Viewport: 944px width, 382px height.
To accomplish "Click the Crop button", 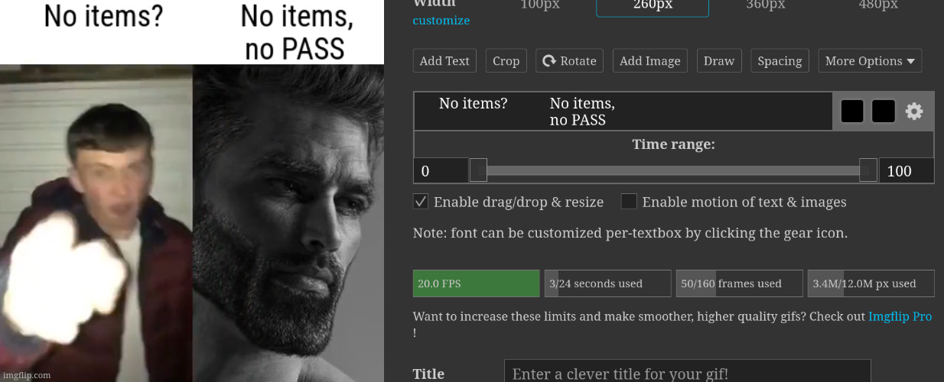I will coord(506,61).
